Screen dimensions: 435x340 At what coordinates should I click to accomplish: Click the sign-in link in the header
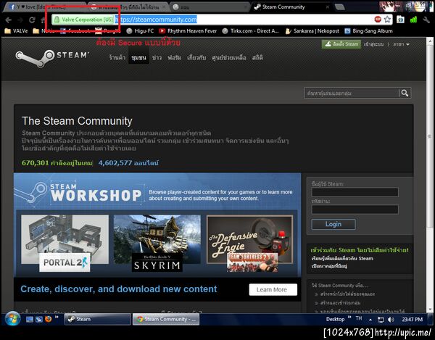[373, 44]
